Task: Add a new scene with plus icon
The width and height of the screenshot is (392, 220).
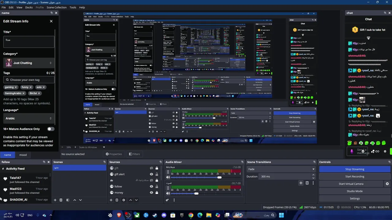Action: tap(55, 200)
